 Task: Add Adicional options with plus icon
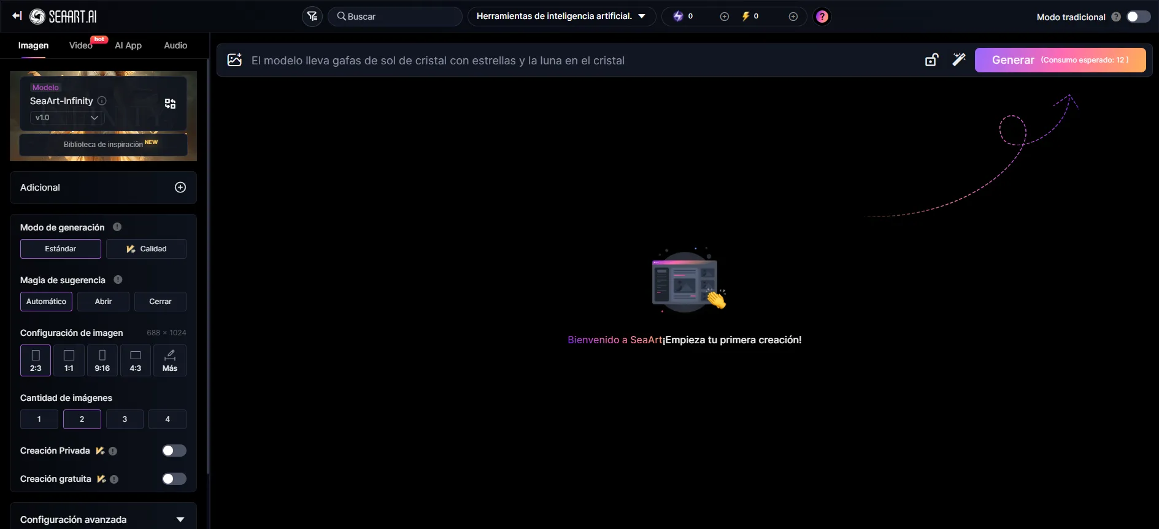(x=180, y=188)
